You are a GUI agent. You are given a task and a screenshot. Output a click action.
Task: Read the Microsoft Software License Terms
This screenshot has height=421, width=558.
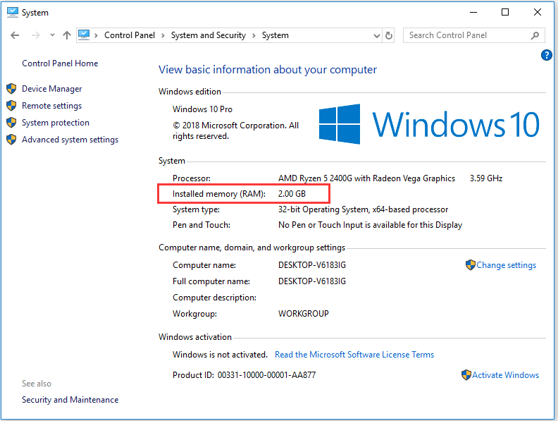[354, 355]
